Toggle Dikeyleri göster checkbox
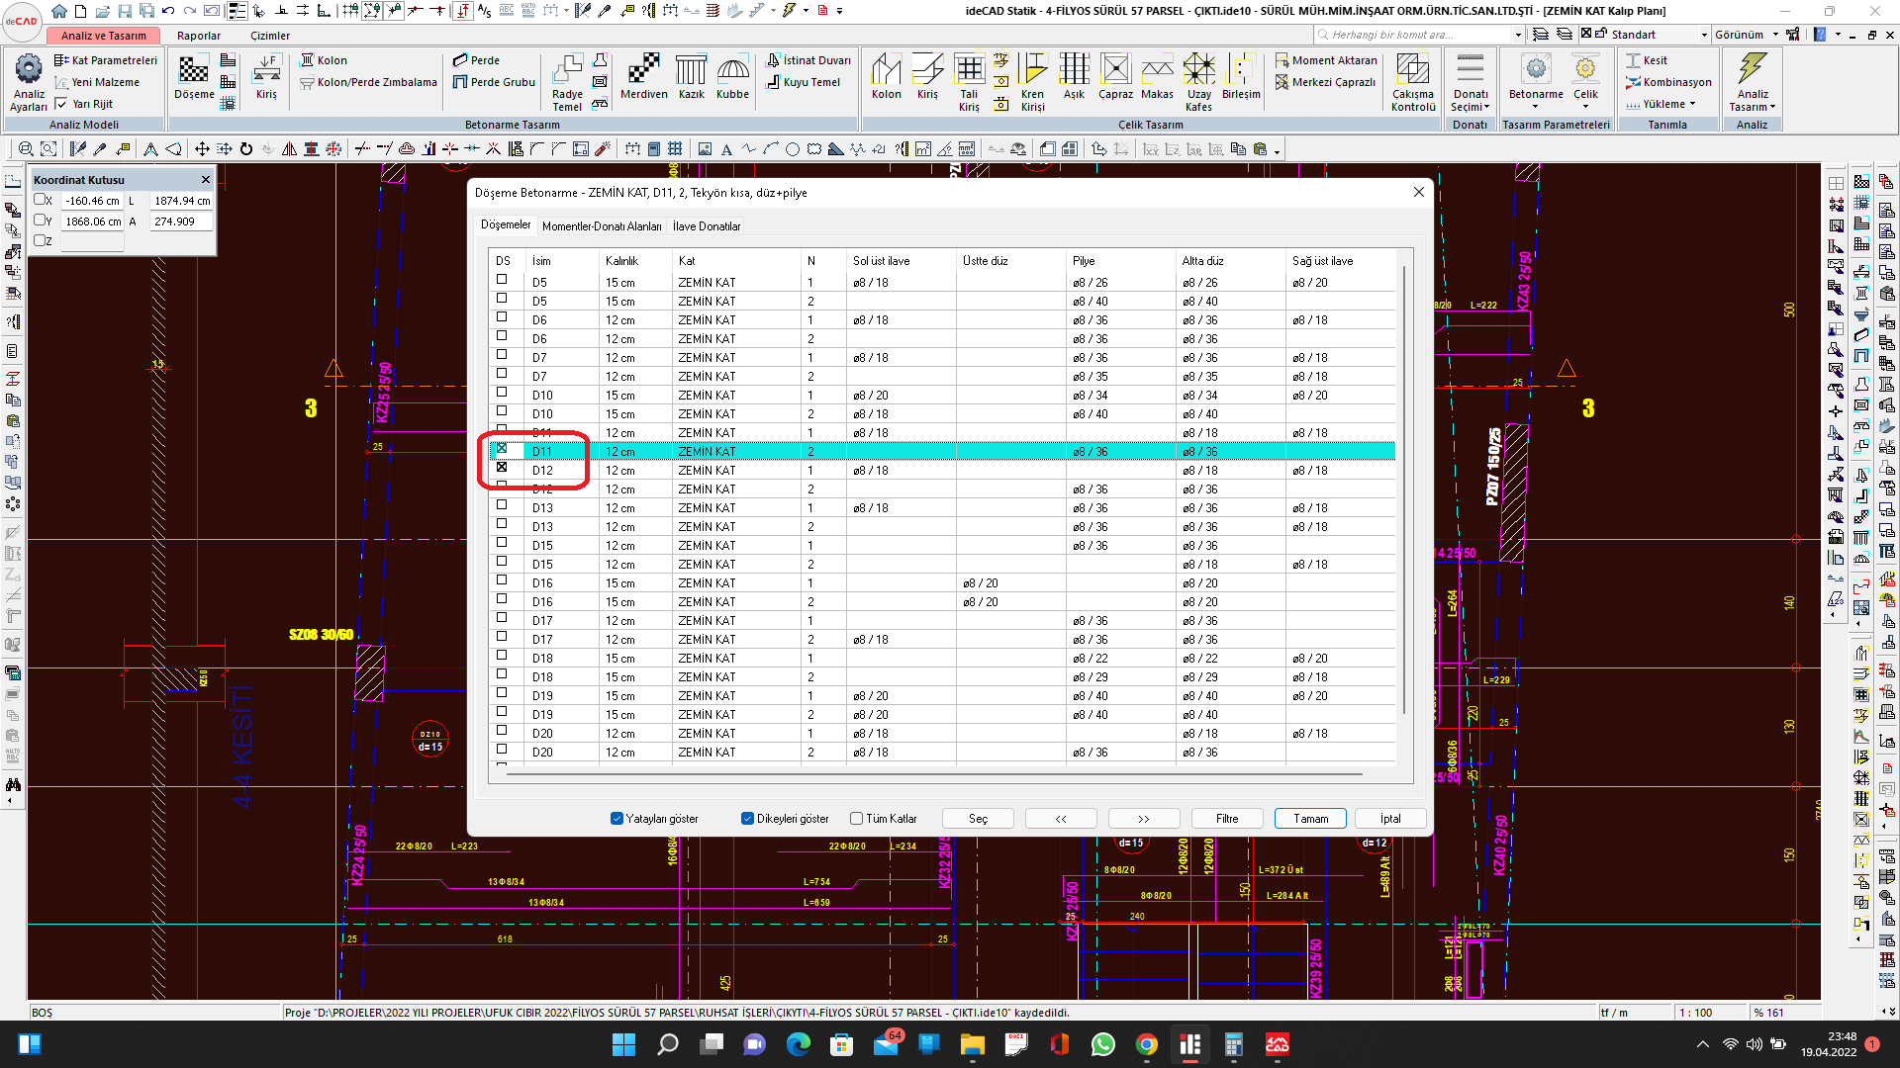Image resolution: width=1900 pixels, height=1068 pixels. coord(747,819)
